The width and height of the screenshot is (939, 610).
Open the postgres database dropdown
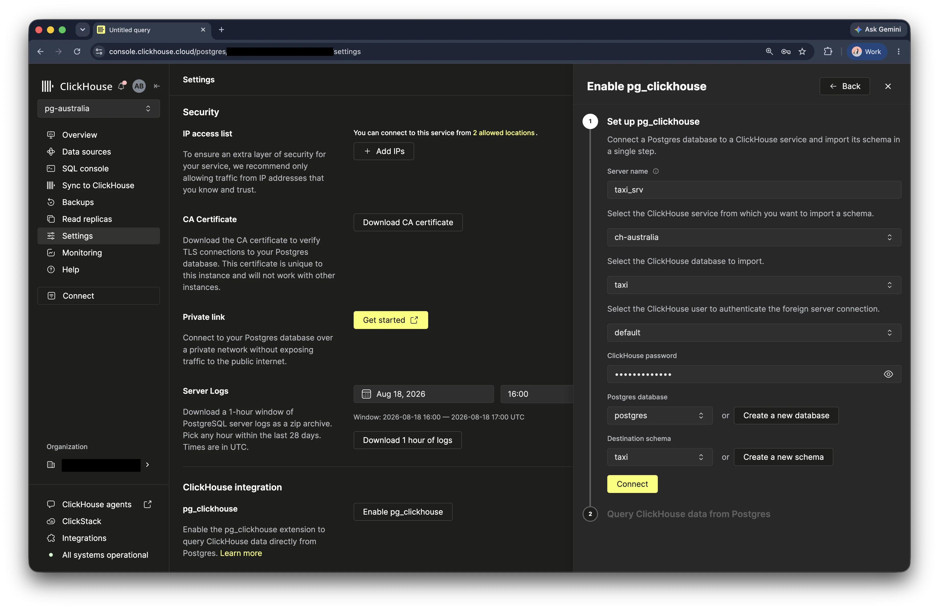tap(660, 416)
